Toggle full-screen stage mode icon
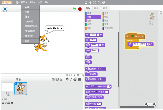Screen dimensions: 163x110 [x=5, y=9]
